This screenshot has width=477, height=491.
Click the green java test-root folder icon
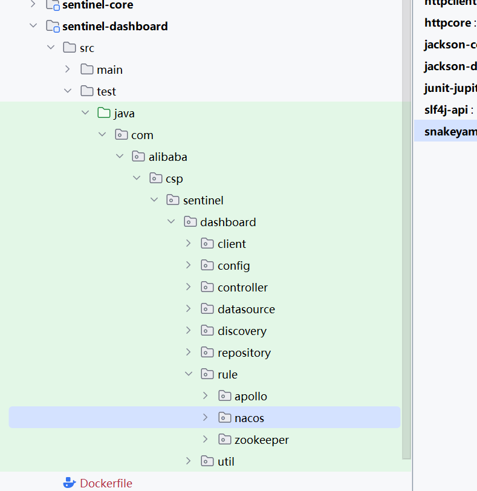point(104,113)
